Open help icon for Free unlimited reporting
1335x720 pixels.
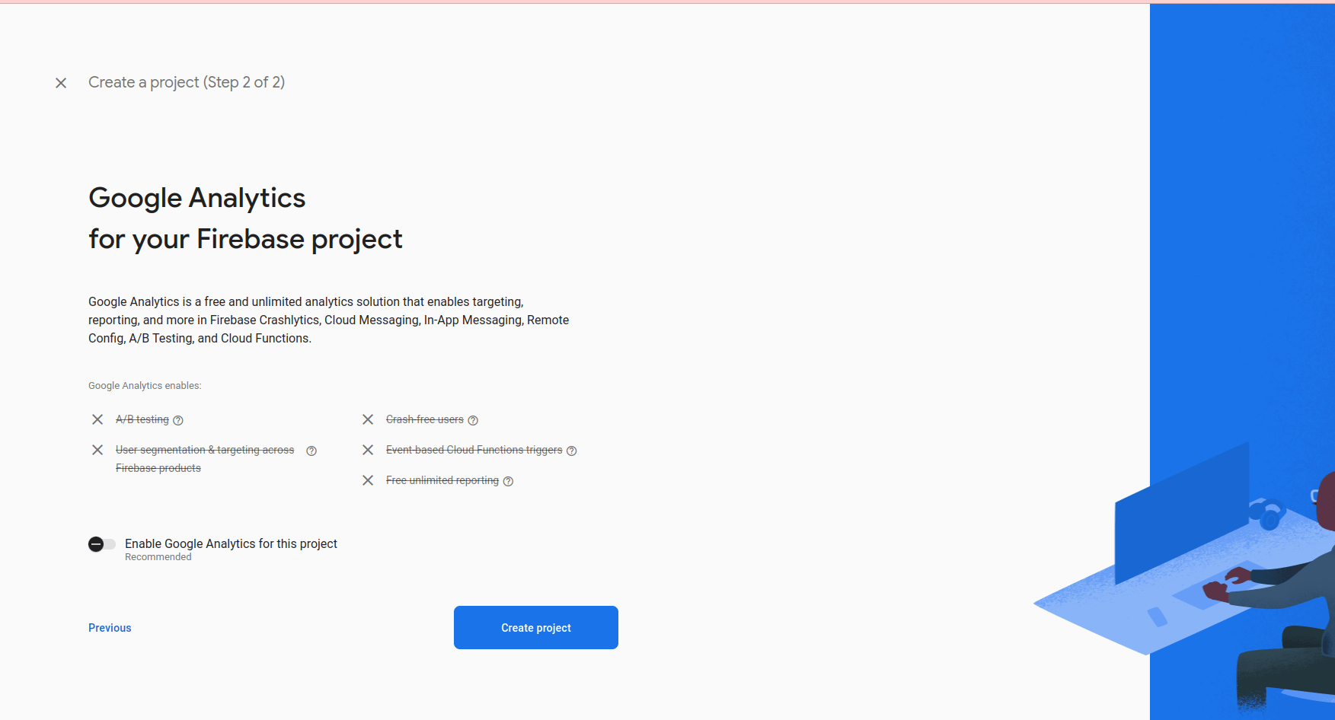tap(509, 481)
